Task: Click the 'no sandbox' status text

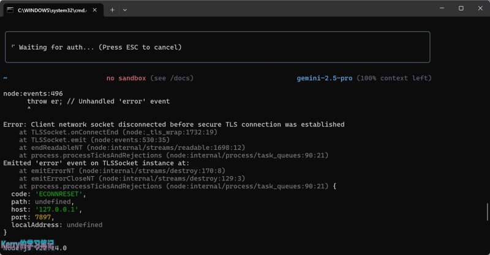Action: tap(126, 78)
